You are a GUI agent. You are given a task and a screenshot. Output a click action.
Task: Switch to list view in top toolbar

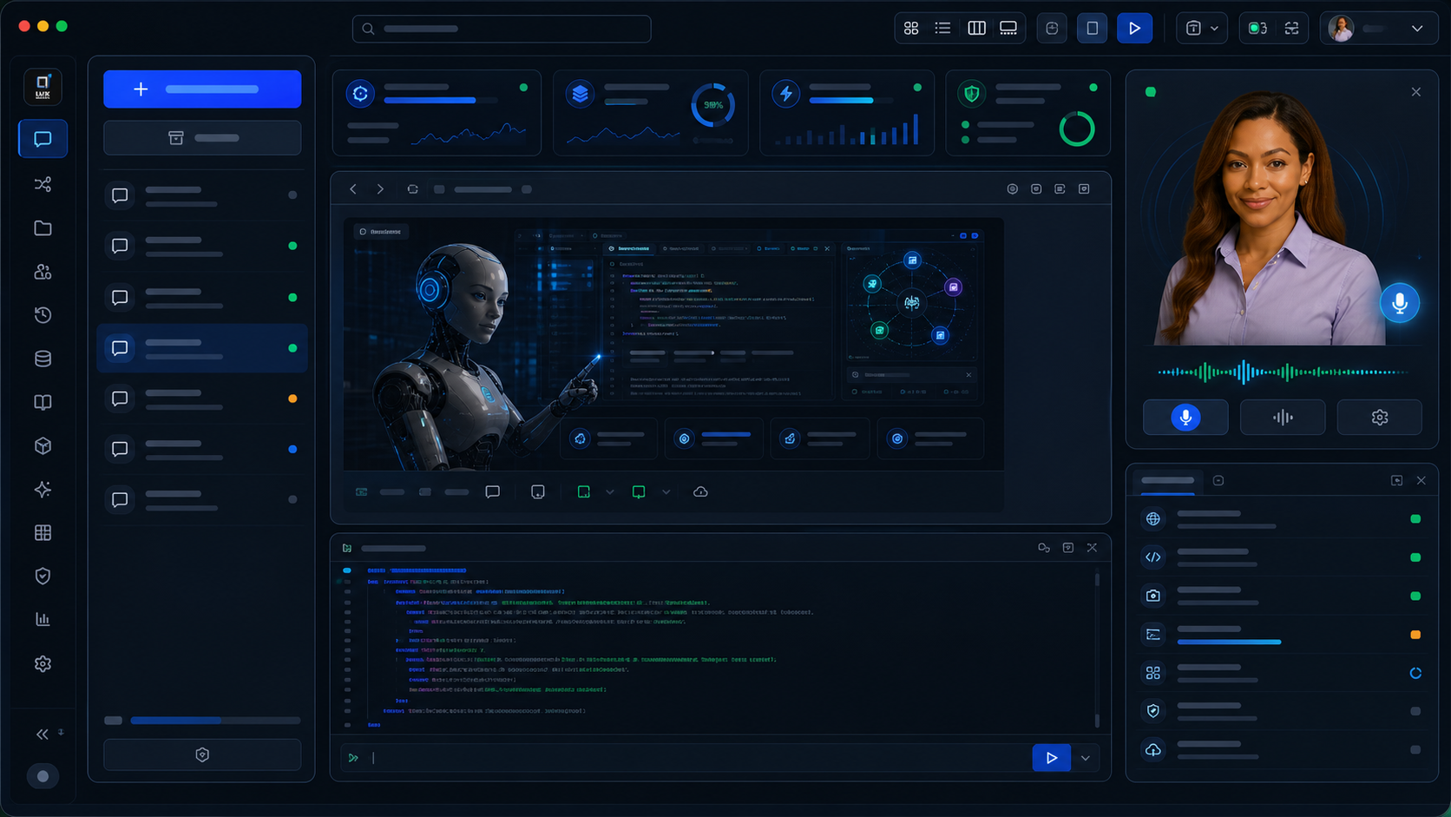(x=942, y=29)
